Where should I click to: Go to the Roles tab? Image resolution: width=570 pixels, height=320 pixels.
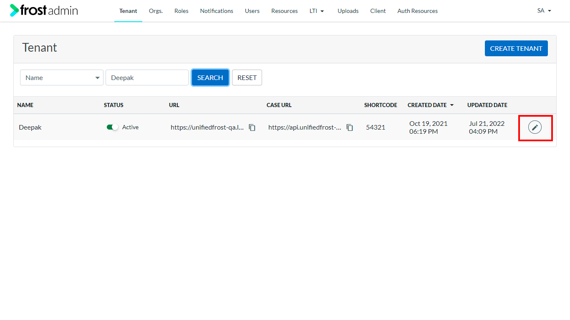[182, 11]
